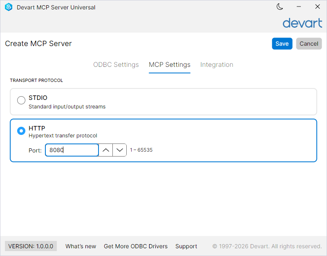The image size is (327, 256).
Task: Click the 'Standard input/output streams' description
Action: tap(67, 107)
